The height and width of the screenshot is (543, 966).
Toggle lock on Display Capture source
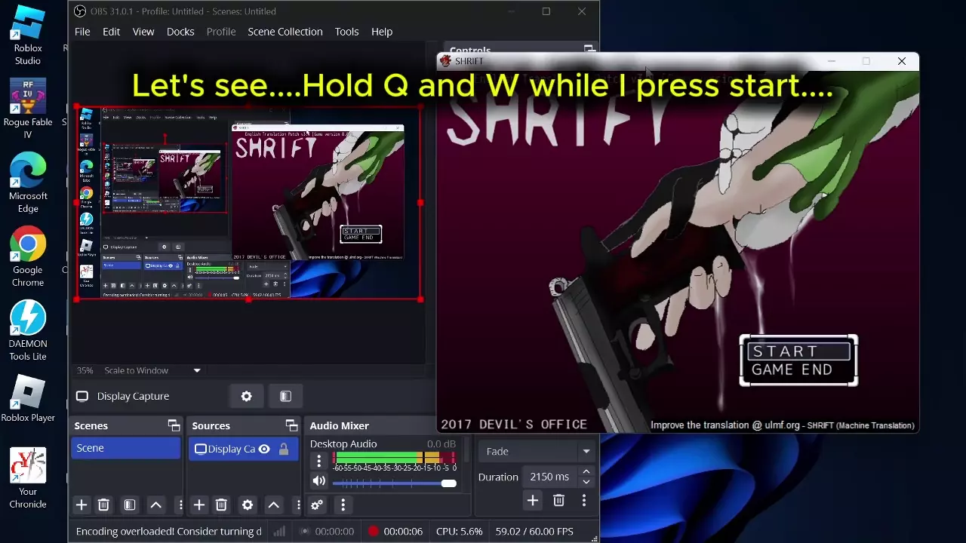click(x=284, y=449)
